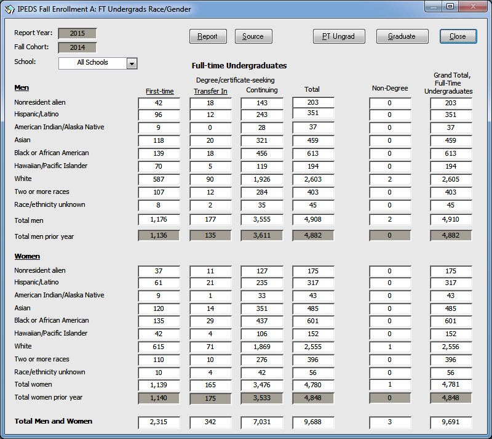Click the Full-time Undergraduates heading
Screen dimensions: 492x439
click(239, 66)
